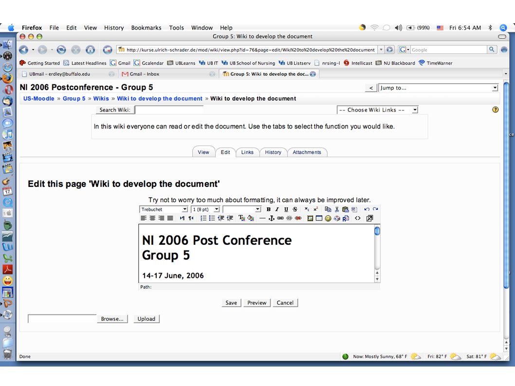Open the Attachments tab

(x=307, y=152)
